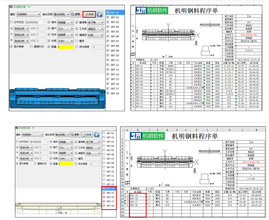This screenshot has height=220, width=269.
Task: Click the 1:7:46 预计时间 cell, lower sheet
Action: click(251, 179)
